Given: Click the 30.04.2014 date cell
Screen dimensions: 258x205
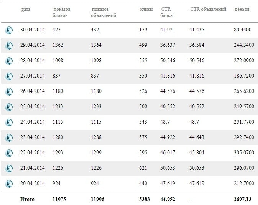Looking at the screenshot, I should pos(32,30).
